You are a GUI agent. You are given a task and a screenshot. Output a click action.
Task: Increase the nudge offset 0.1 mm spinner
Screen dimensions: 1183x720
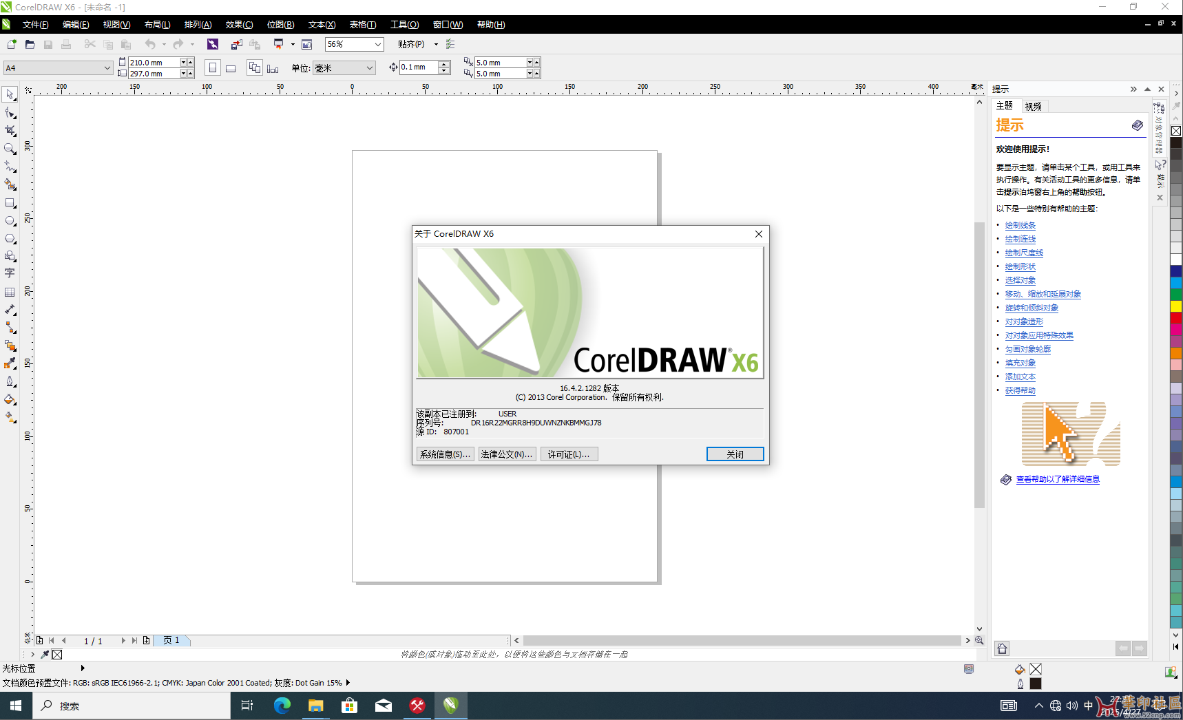(445, 64)
